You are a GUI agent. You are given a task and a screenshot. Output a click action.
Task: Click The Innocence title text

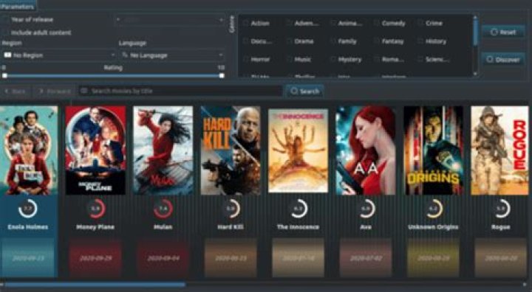(x=299, y=227)
